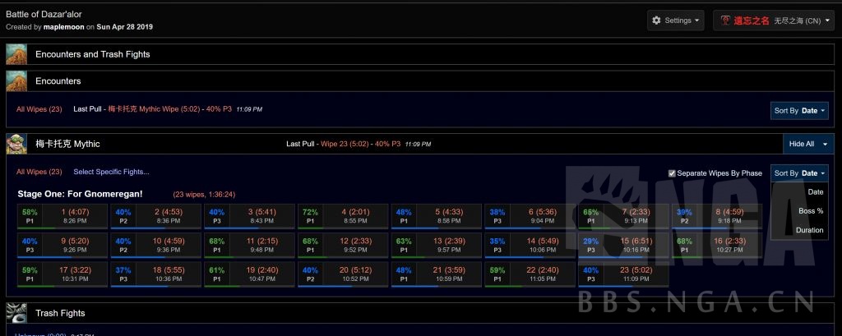Image resolution: width=842 pixels, height=336 pixels.
Task: Open the Select Specific Fights link
Action: (111, 172)
